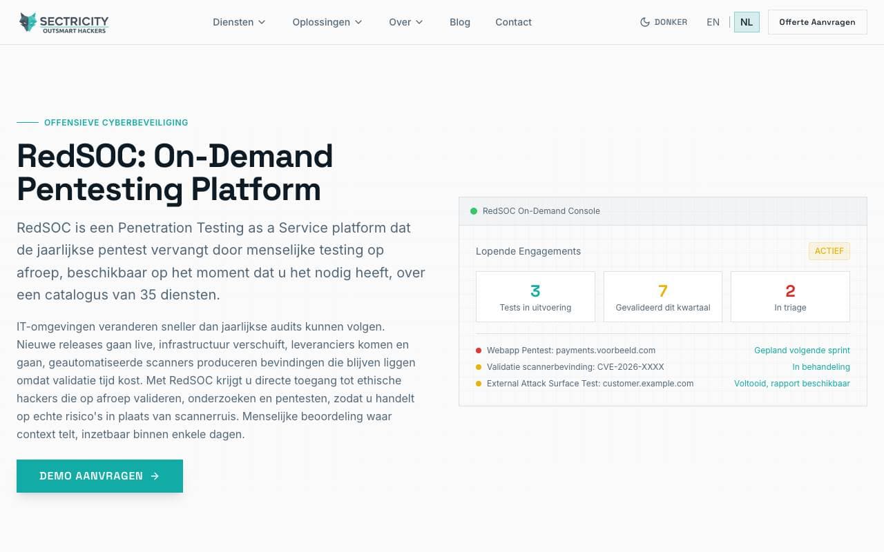
Task: Click the Gepland volgende sprint status
Action: coord(802,351)
